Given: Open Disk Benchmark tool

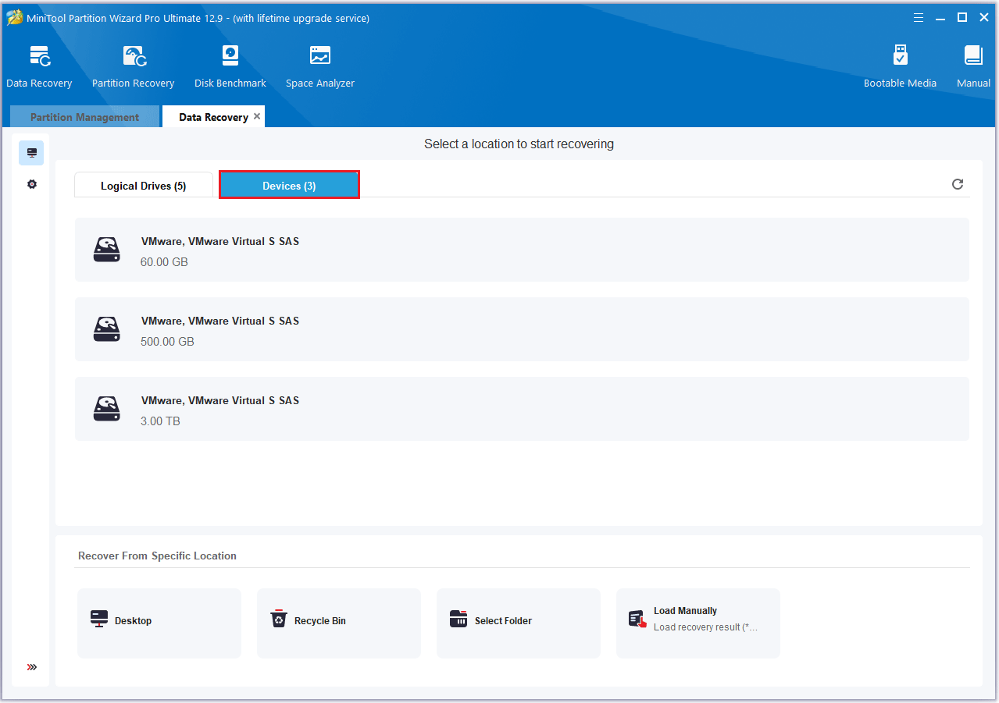Looking at the screenshot, I should tap(230, 67).
